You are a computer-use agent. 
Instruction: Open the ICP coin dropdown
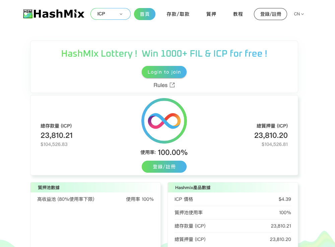pos(111,14)
